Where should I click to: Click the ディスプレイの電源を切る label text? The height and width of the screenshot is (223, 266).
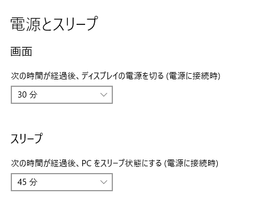[x=123, y=76]
